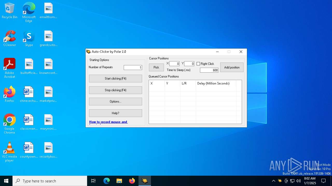
Task: Show hidden system tray icons
Action: 273,181
